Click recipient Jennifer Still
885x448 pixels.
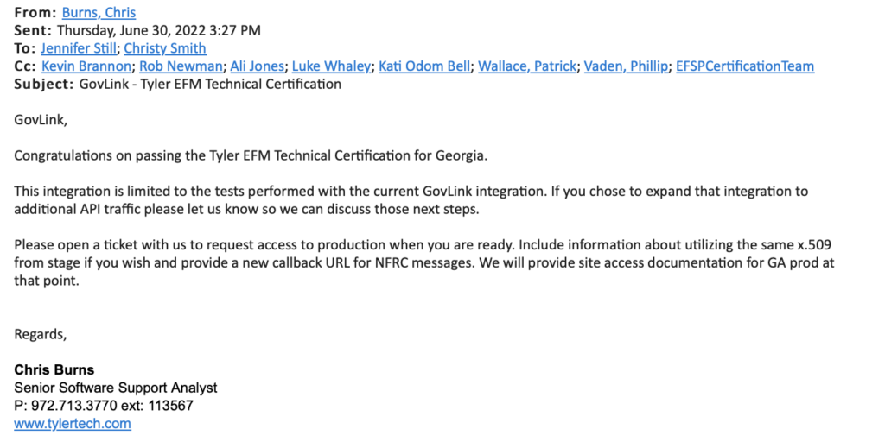(78, 48)
